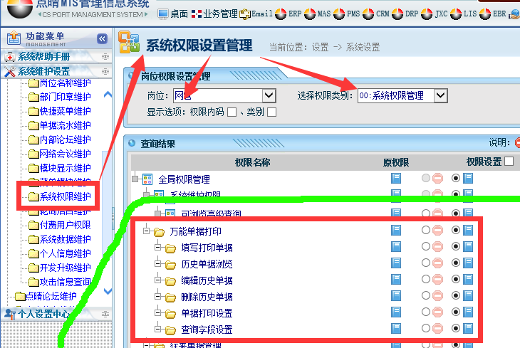Image resolution: width=520 pixels, height=348 pixels.
Task: Click the LIS module globe icon
Action: click(456, 14)
